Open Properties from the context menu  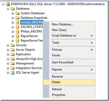(x=69, y=95)
